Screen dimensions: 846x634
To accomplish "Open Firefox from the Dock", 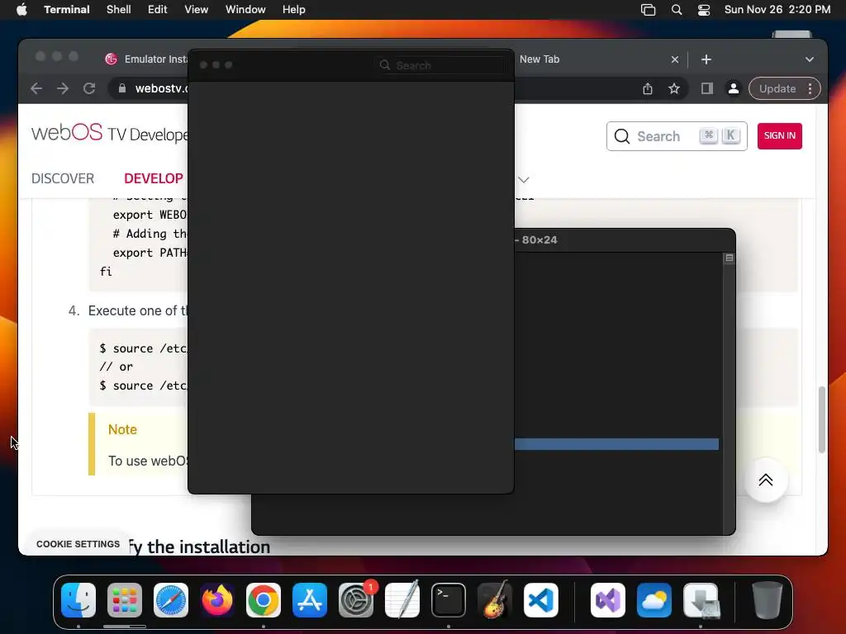I will point(217,600).
